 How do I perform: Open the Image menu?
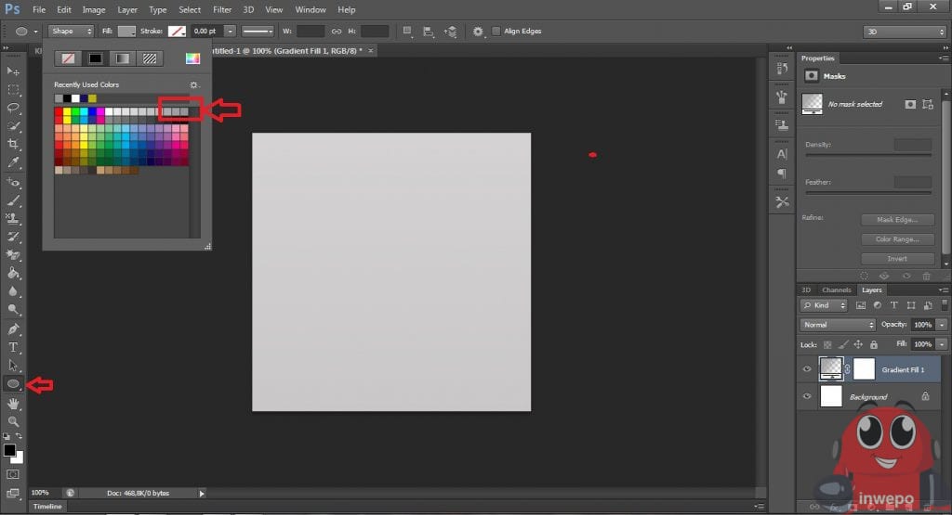94,9
